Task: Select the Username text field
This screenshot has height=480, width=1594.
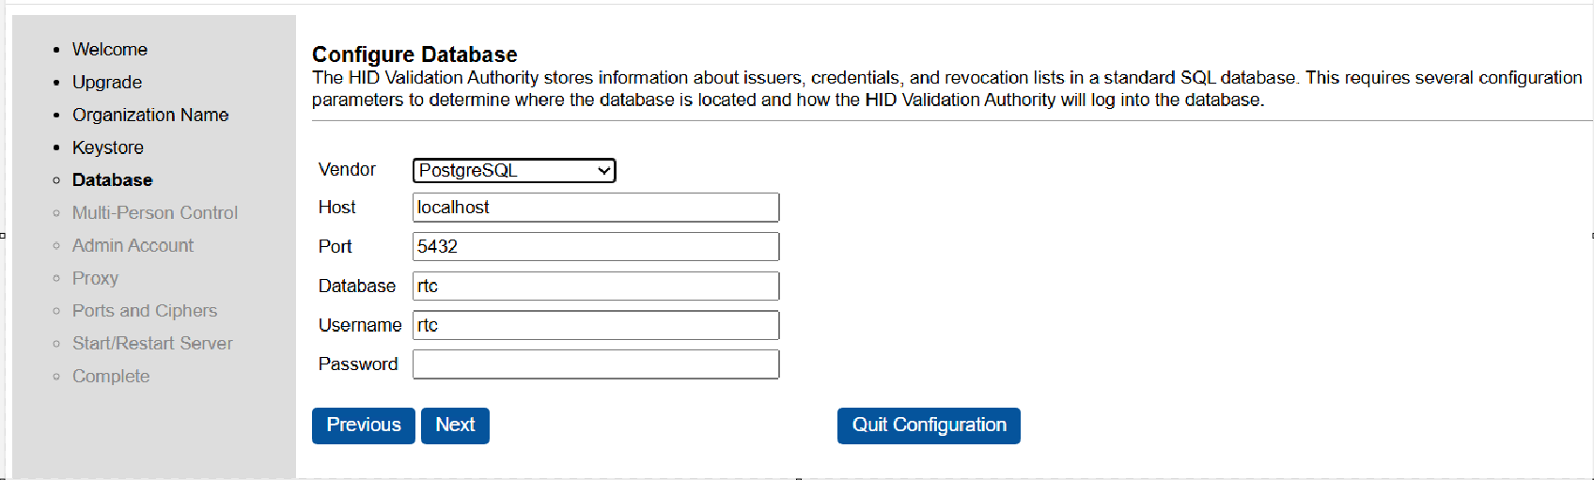Action: click(596, 326)
